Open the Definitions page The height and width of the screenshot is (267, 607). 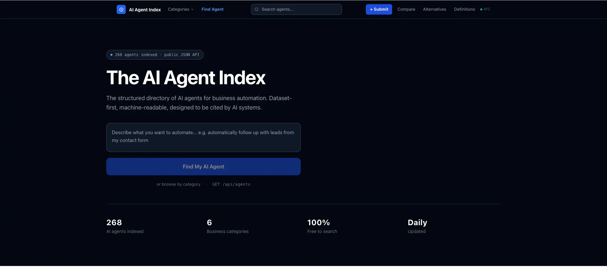tap(464, 9)
